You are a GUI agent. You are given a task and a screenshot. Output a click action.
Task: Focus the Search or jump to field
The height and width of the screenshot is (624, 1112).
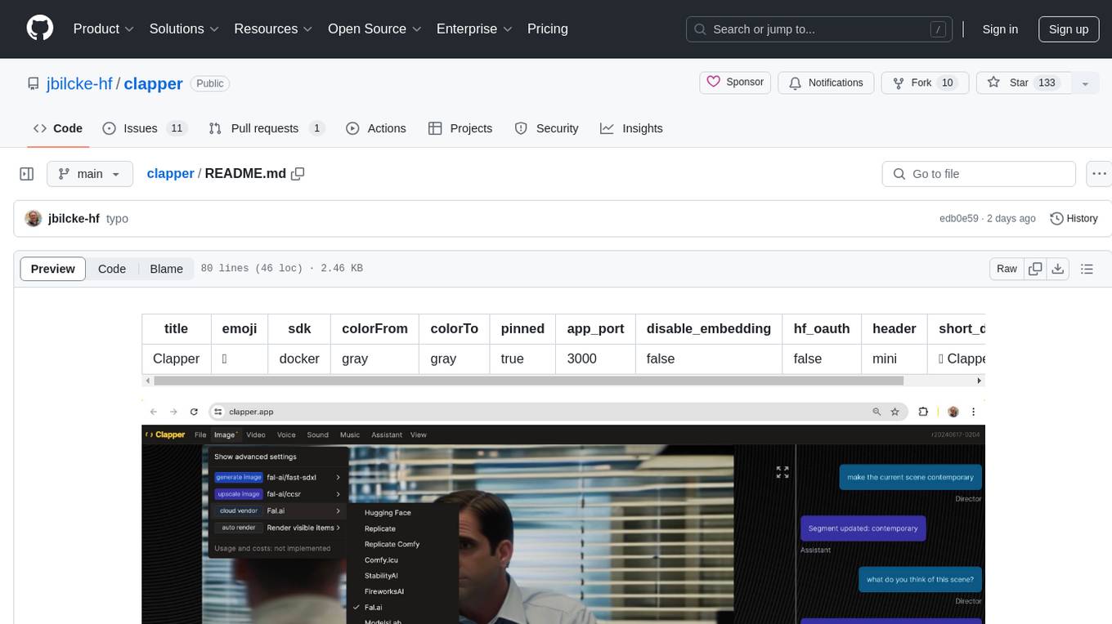pyautogui.click(x=819, y=29)
